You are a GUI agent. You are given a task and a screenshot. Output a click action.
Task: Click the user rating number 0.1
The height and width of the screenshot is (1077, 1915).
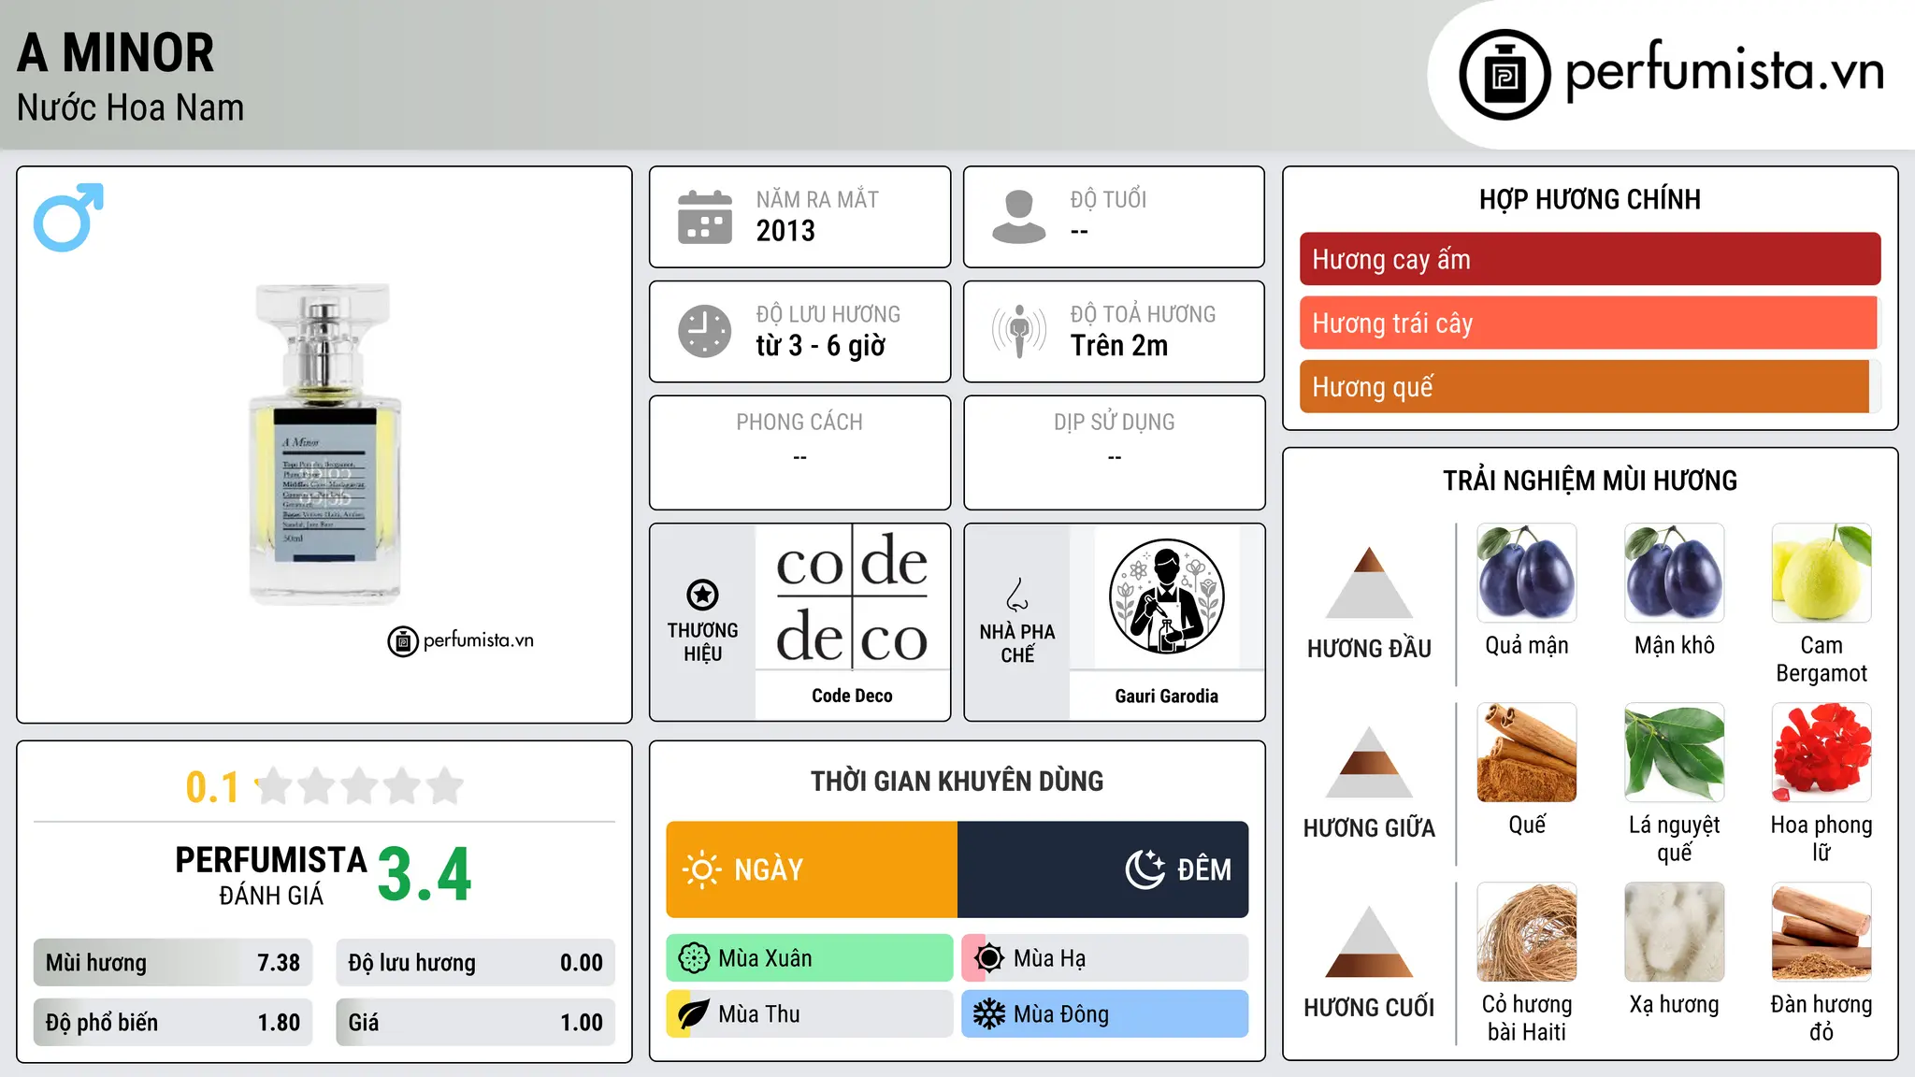coord(212,787)
